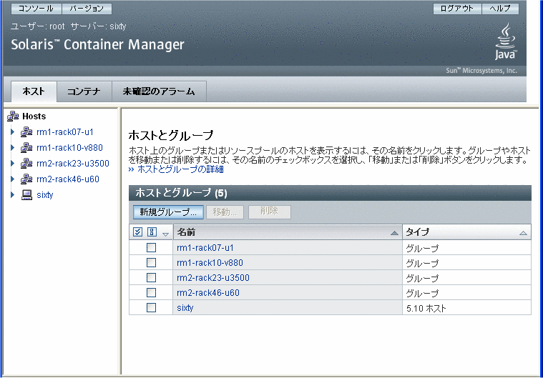The width and height of the screenshot is (543, 378).
Task: Click the select-all checkmark icon in table header
Action: pyautogui.click(x=137, y=232)
